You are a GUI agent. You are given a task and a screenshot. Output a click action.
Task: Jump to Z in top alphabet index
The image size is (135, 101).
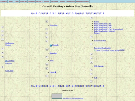pyautogui.click(x=103, y=13)
